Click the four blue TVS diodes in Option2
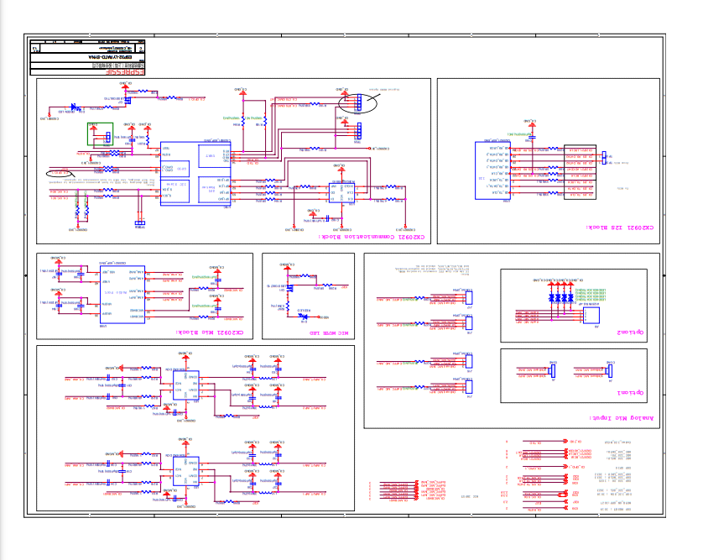703x560 pixels. [x=561, y=297]
